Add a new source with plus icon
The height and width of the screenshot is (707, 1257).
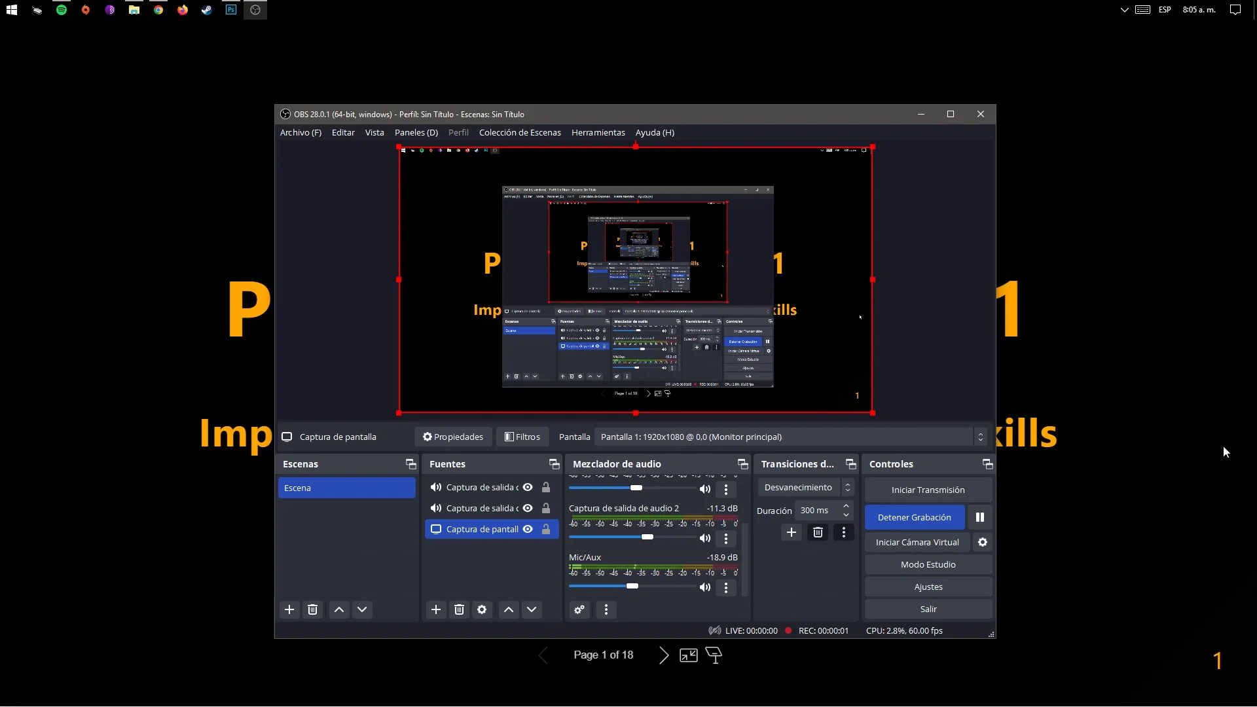pyautogui.click(x=435, y=609)
